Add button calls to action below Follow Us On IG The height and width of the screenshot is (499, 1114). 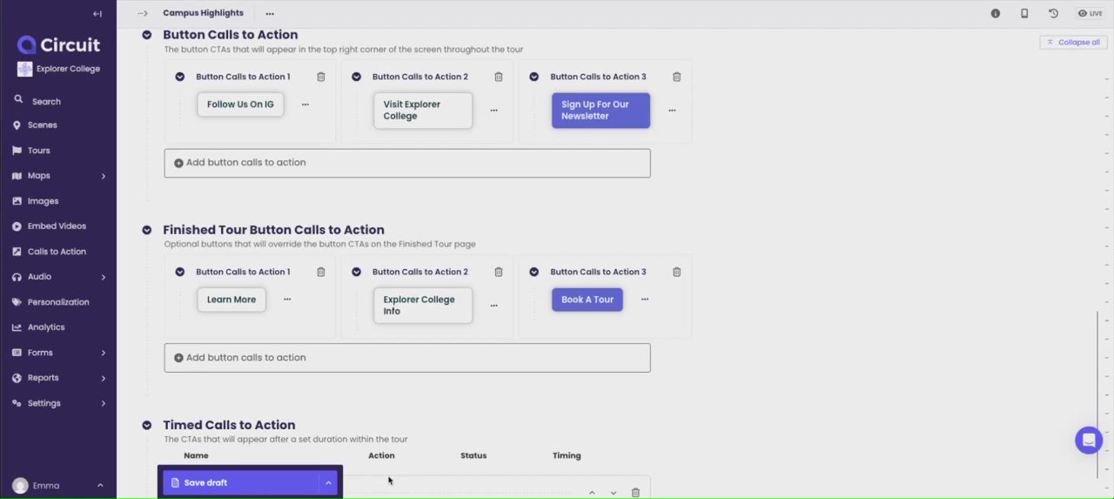[407, 163]
